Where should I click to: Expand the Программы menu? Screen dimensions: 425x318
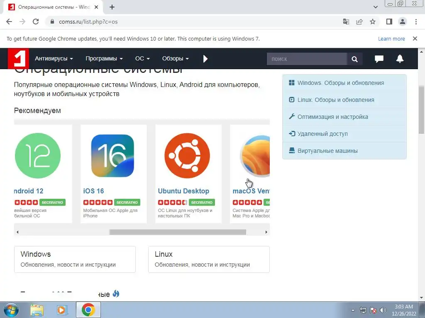click(104, 58)
